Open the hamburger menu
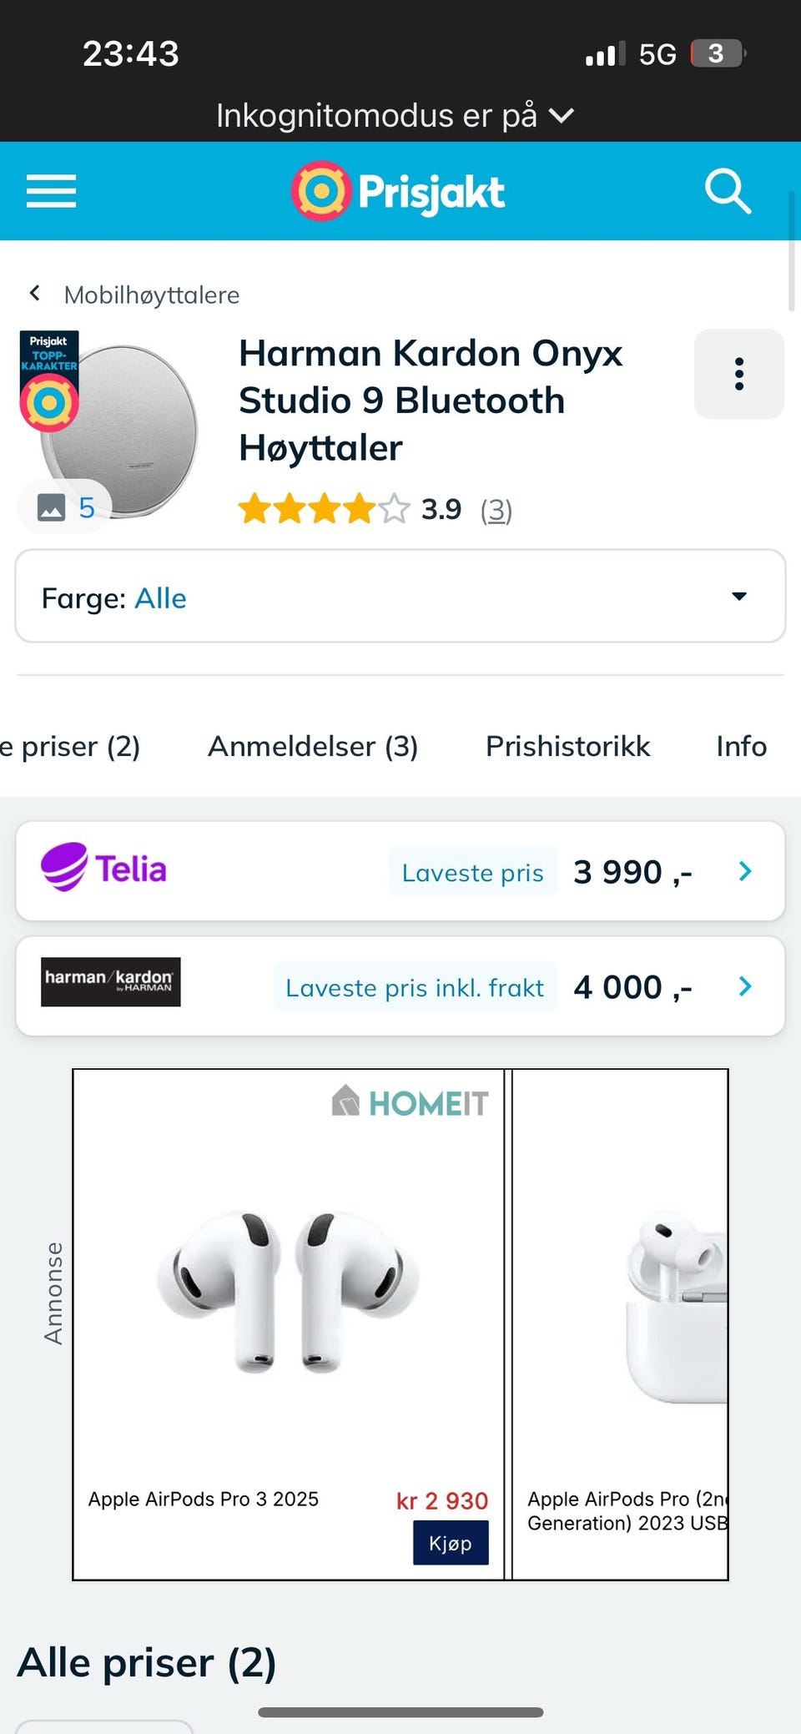 tap(51, 191)
